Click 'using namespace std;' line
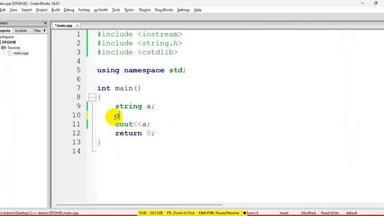 click(x=142, y=70)
